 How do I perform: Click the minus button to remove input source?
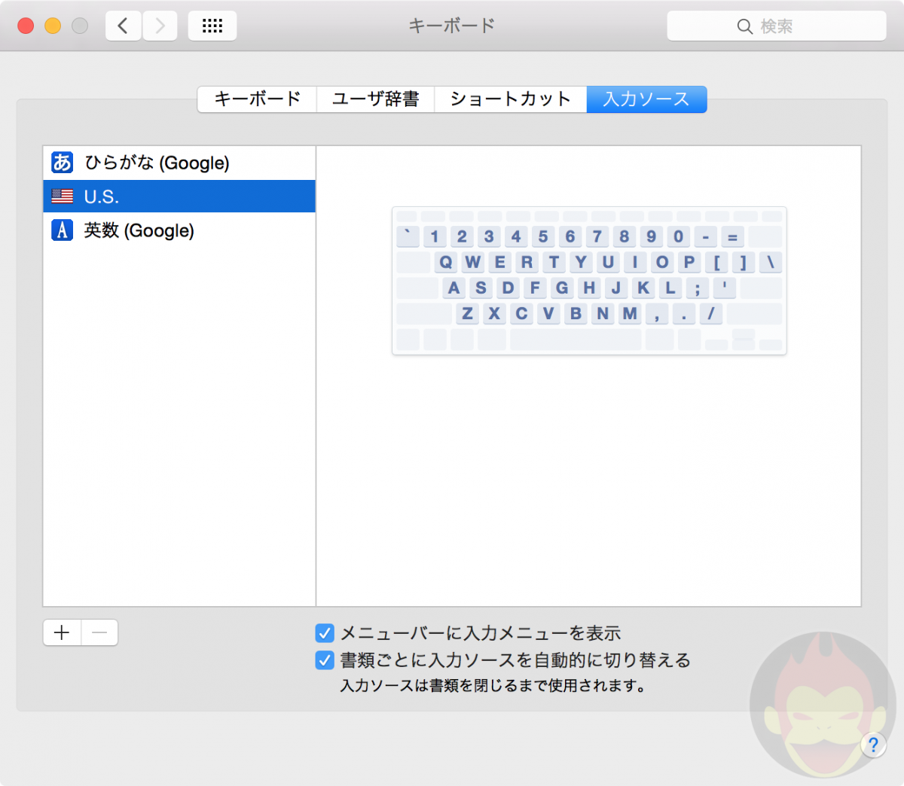[x=99, y=632]
